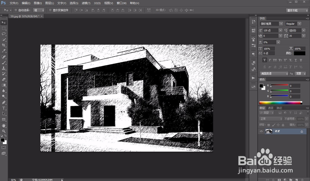Open status bar document info arrow

coord(62,180)
